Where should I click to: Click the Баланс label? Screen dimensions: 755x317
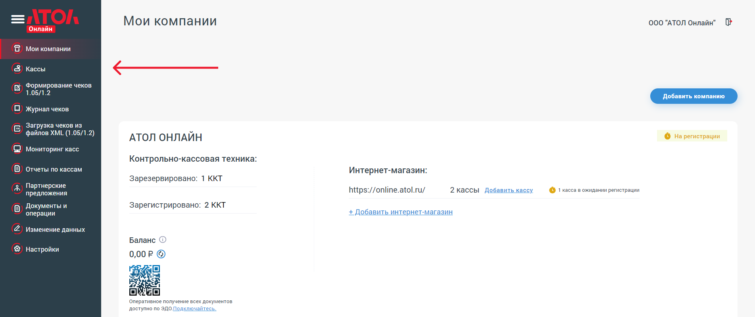pos(142,240)
